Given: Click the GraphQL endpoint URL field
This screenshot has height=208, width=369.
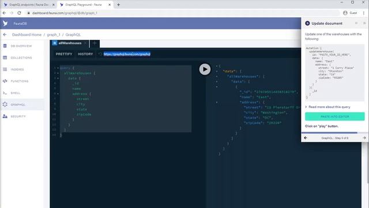Looking at the screenshot, I should click(127, 54).
